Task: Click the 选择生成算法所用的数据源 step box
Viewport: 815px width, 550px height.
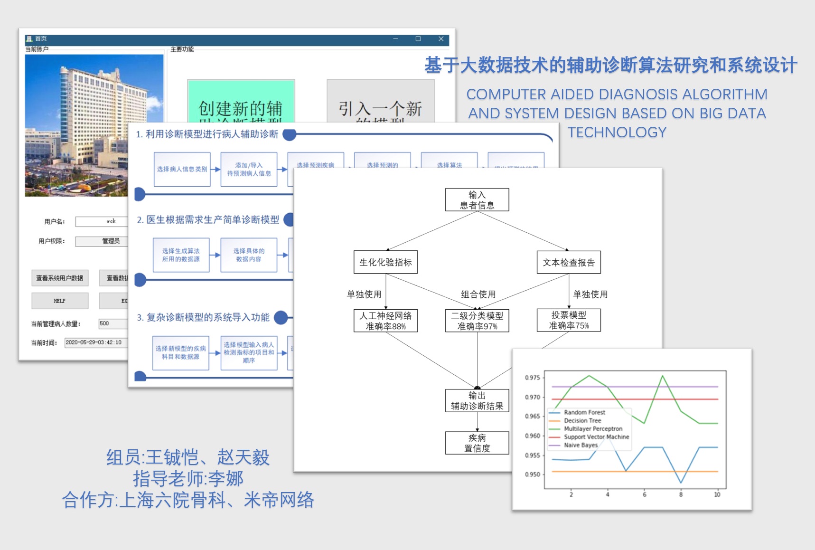Action: tap(181, 255)
